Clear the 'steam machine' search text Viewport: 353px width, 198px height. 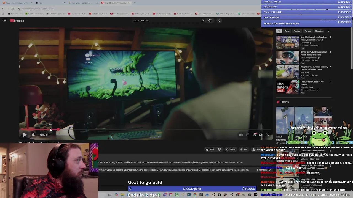tap(203, 20)
